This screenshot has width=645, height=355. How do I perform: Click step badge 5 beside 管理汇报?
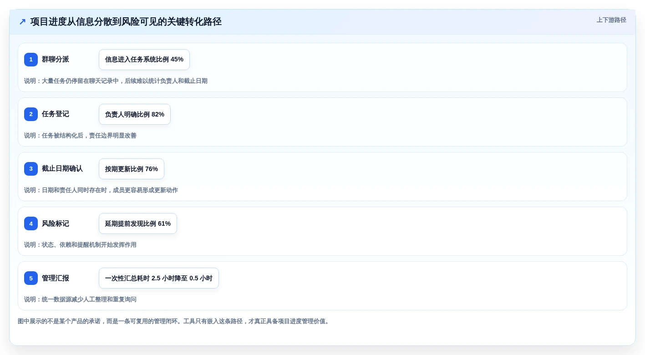(31, 278)
